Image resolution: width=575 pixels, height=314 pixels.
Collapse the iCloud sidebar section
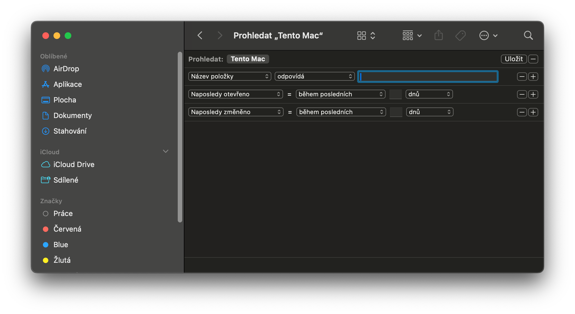point(165,151)
